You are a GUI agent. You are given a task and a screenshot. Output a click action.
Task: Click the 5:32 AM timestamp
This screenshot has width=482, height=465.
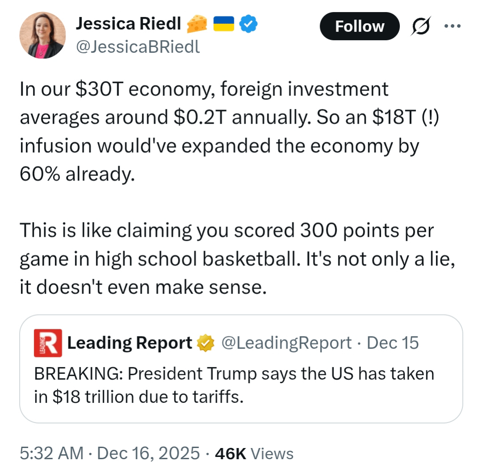[x=51, y=453]
